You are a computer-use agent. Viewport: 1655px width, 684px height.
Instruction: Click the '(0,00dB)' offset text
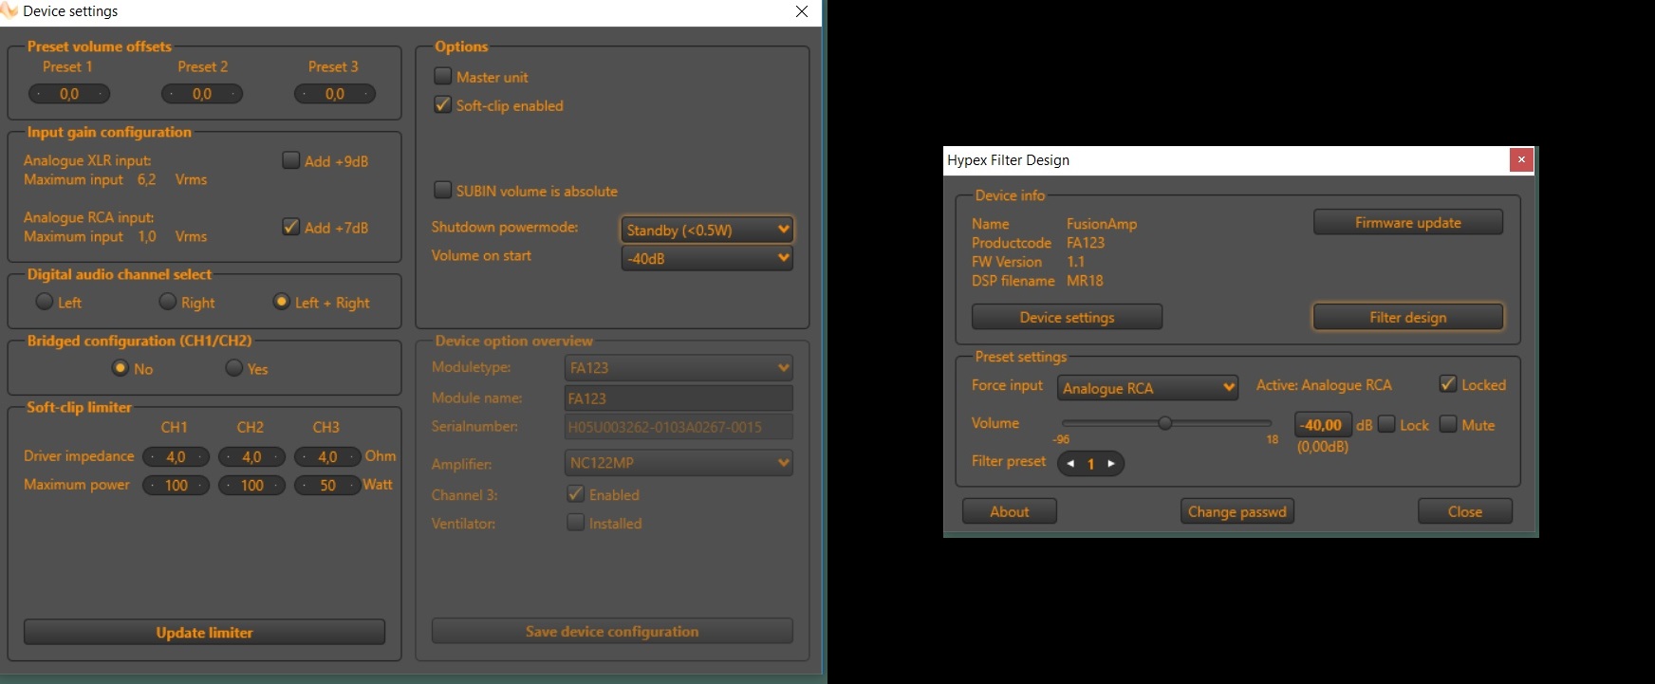click(1323, 446)
